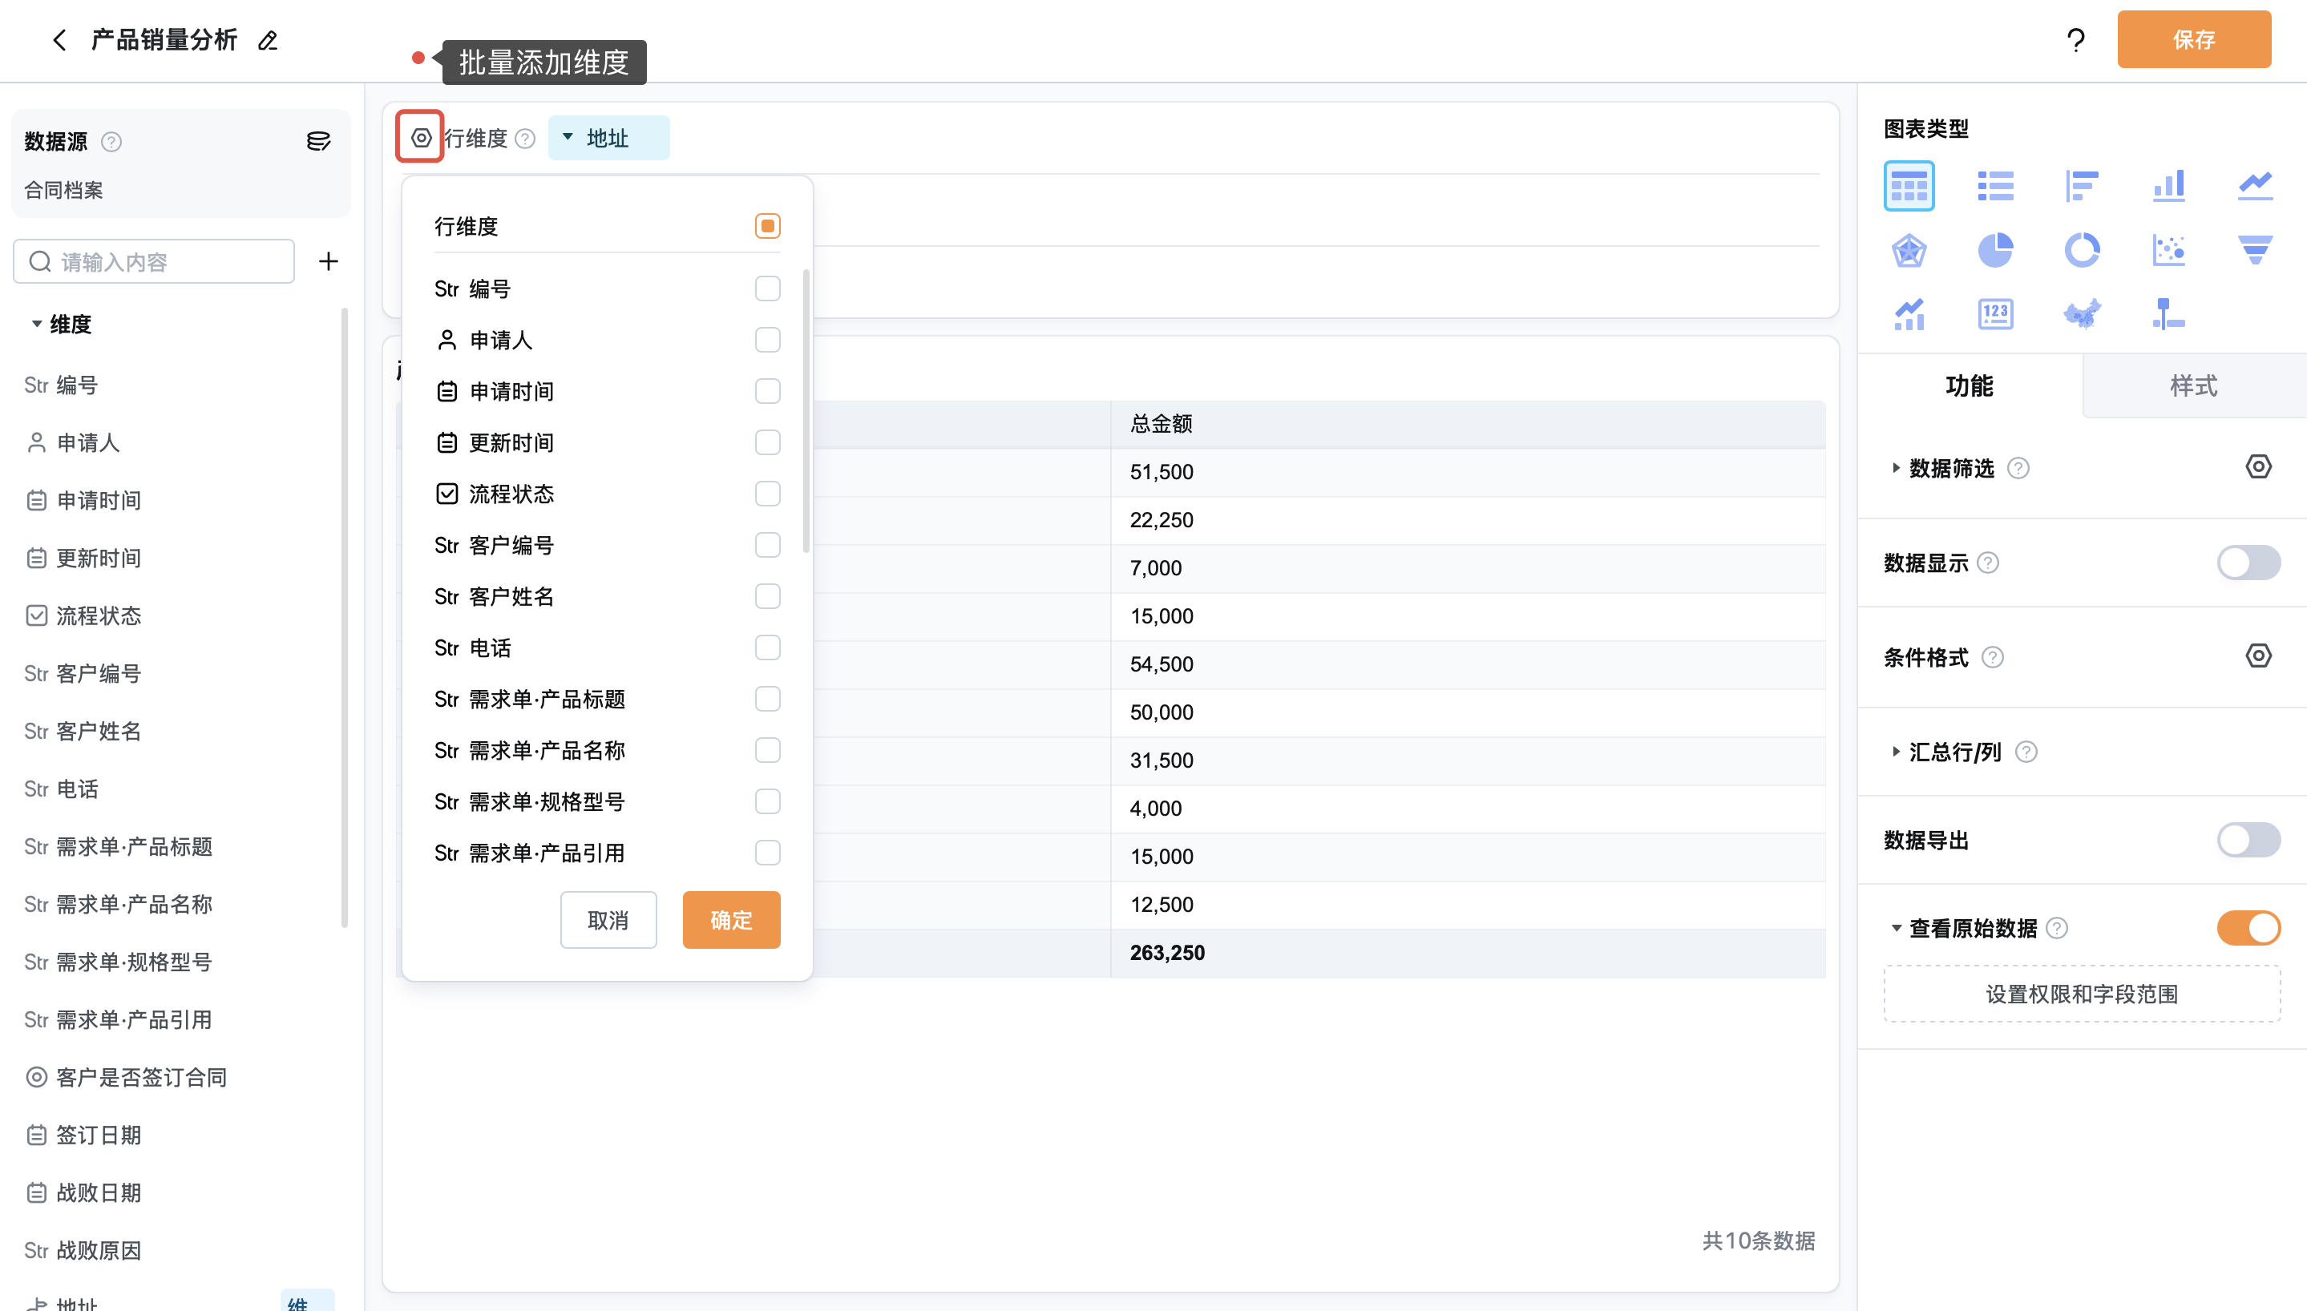
Task: Switch to the 功能 tab
Action: [1970, 386]
